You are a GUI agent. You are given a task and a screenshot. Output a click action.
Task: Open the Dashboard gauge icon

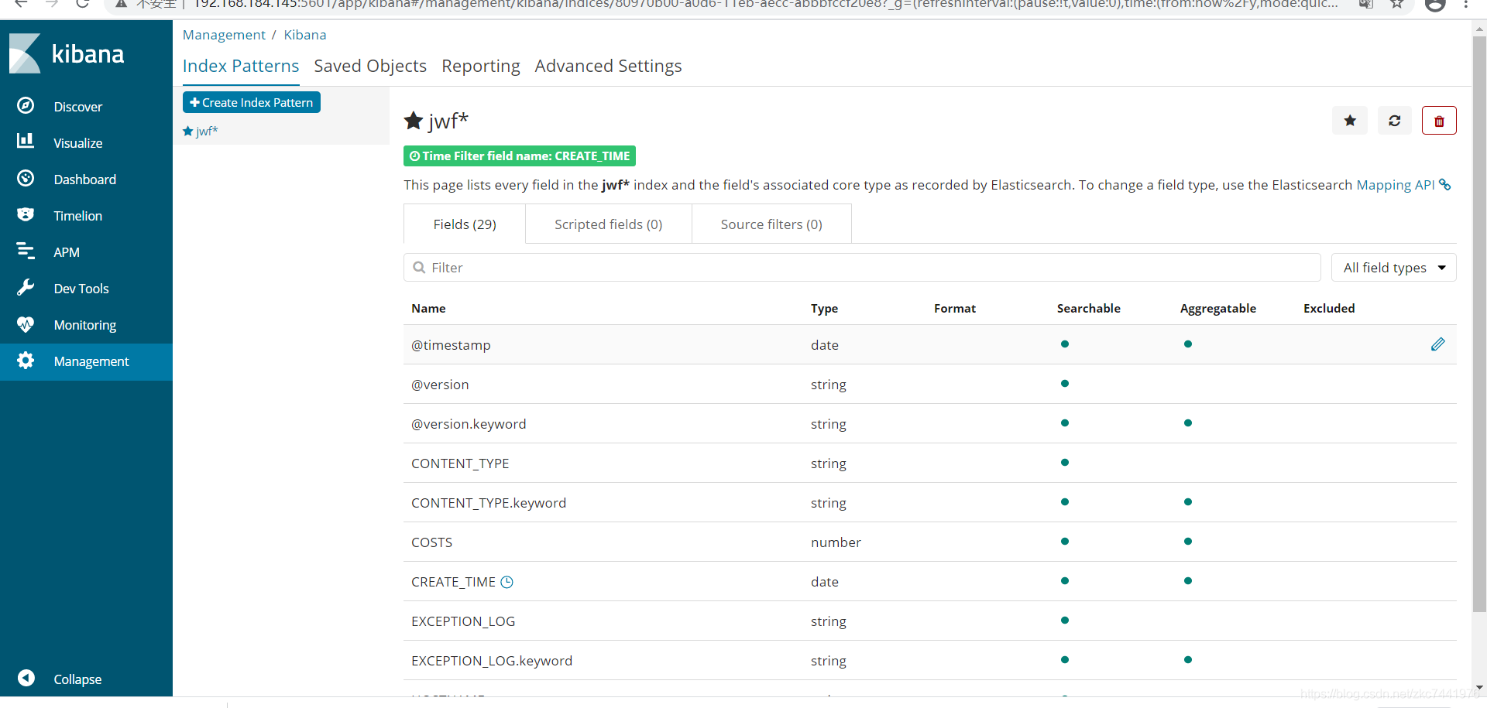(26, 178)
